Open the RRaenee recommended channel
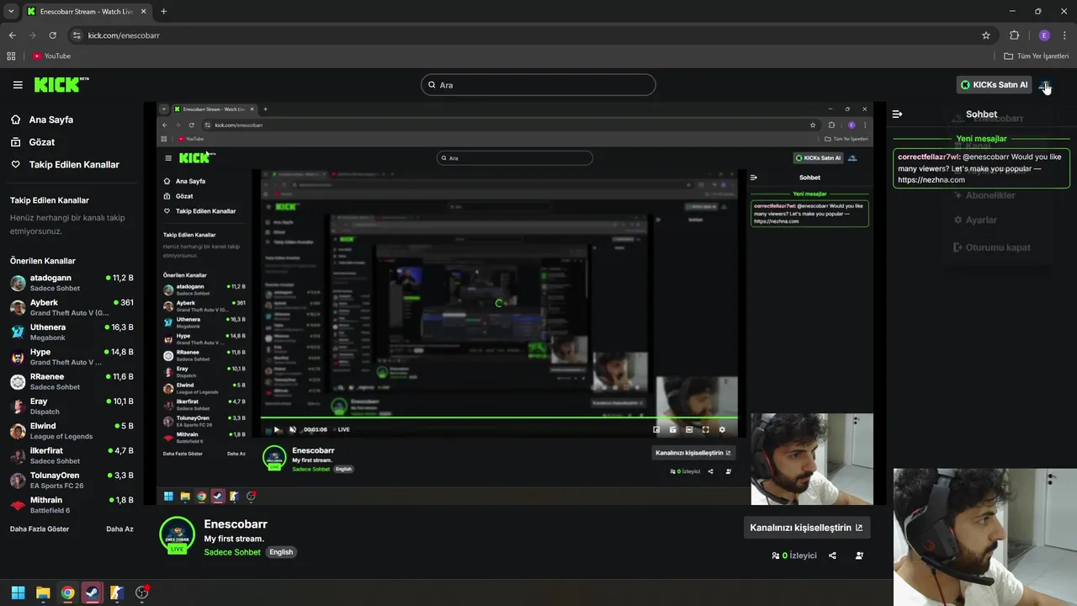The image size is (1077, 606). click(72, 381)
